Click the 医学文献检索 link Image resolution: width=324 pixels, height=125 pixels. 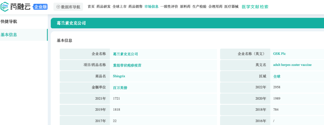(x=255, y=7)
